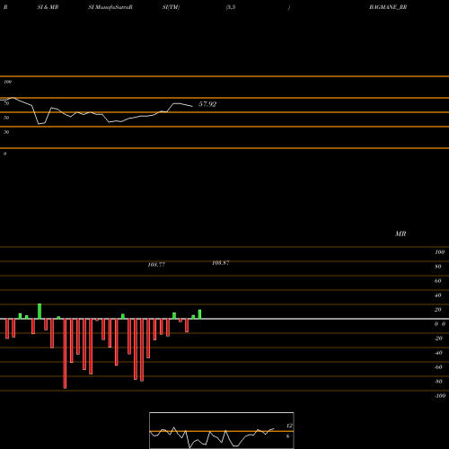The width and height of the screenshot is (449, 449).
Task: Click the 103.87 value label
Action: click(x=221, y=263)
